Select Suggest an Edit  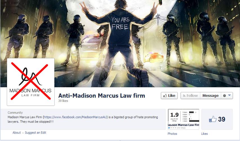click(x=35, y=133)
